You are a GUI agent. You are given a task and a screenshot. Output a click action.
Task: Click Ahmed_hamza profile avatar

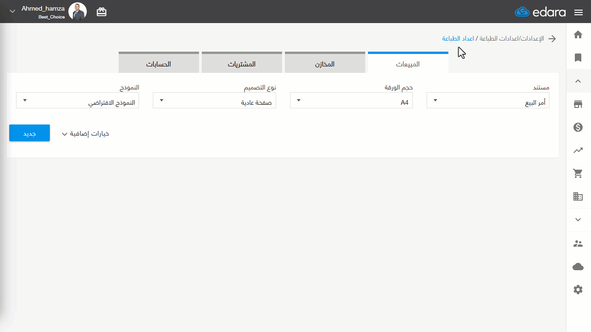78,12
